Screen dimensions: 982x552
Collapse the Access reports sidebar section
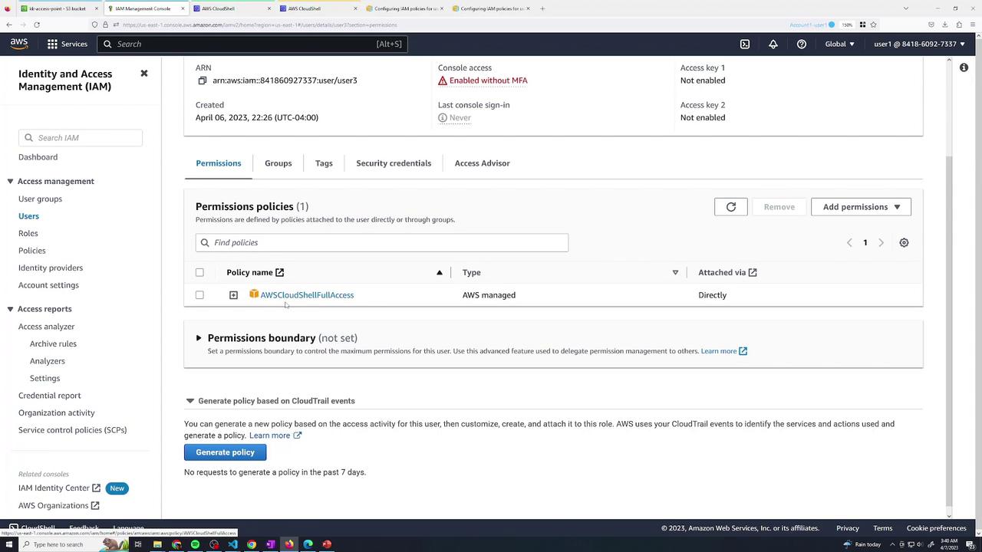[x=10, y=309]
